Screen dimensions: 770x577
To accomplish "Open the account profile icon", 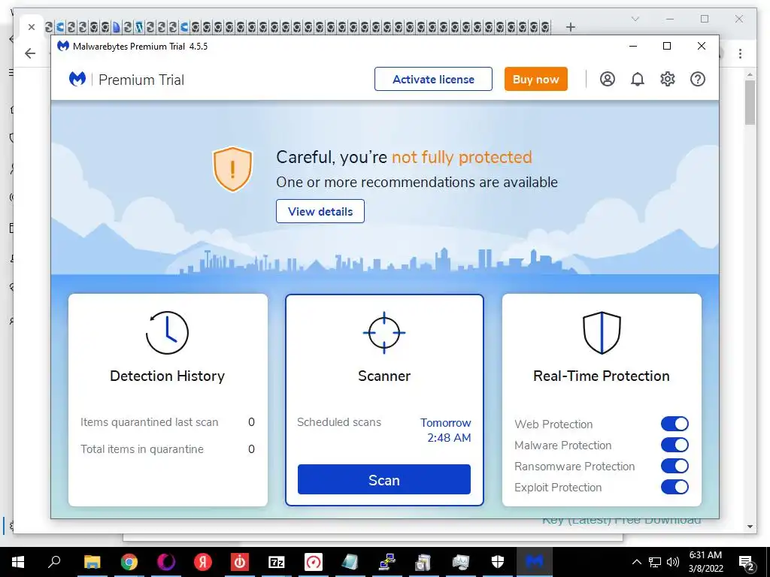I will 608,79.
